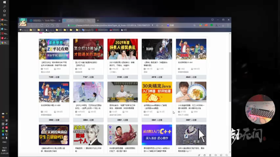280x157 pixels.
Task: Click the trash icon in browser status bar
Action: (x=210, y=155)
